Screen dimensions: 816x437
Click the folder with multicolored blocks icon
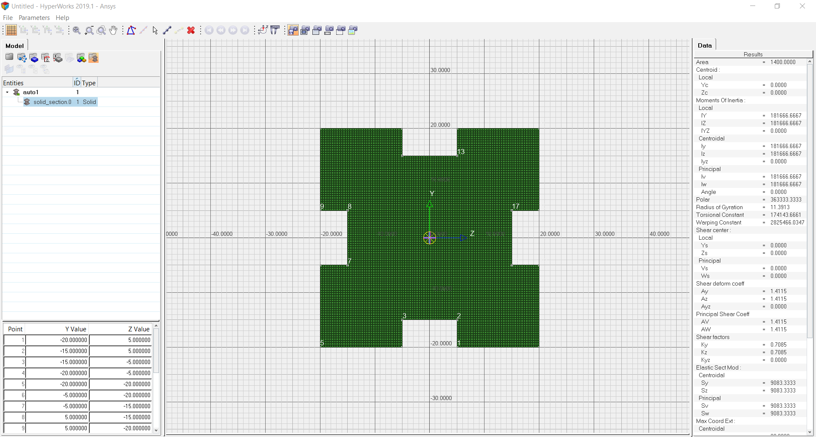82,58
